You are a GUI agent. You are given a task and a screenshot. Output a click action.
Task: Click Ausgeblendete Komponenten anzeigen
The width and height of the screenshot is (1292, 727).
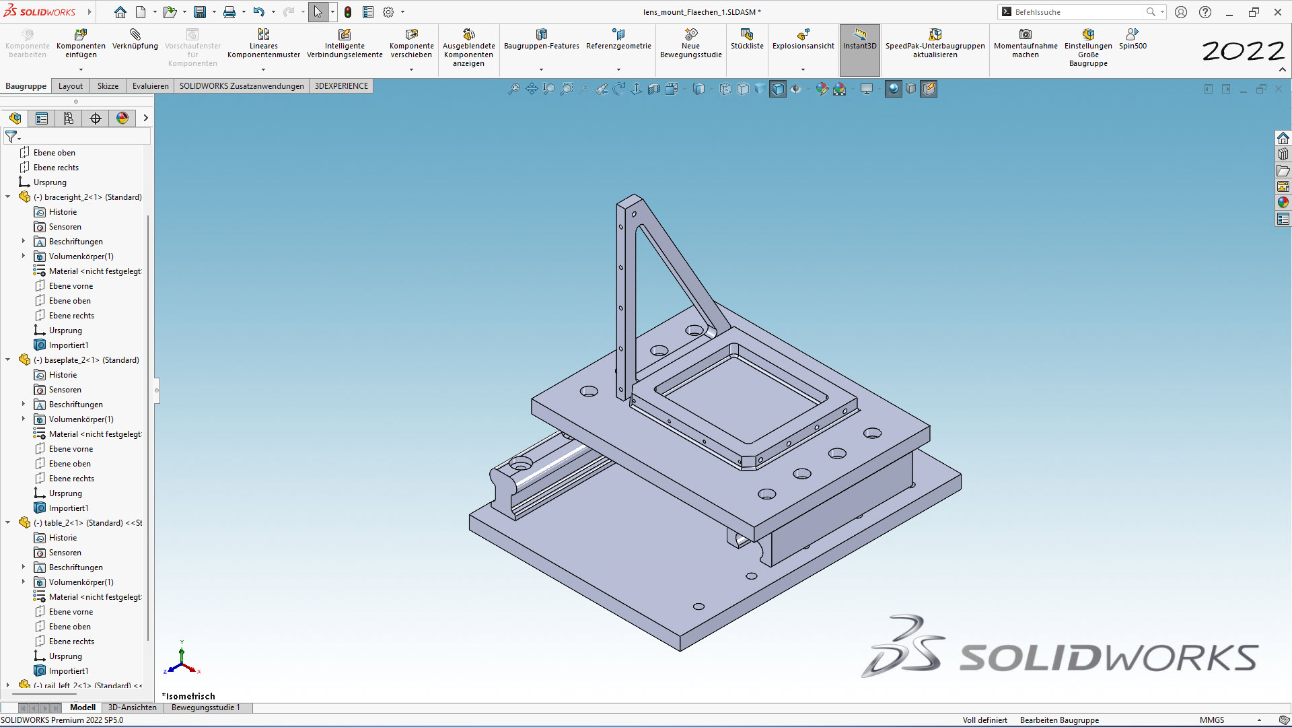click(468, 48)
